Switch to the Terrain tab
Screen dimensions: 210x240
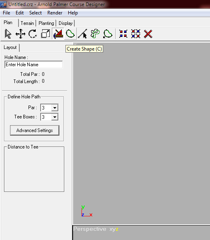27,23
